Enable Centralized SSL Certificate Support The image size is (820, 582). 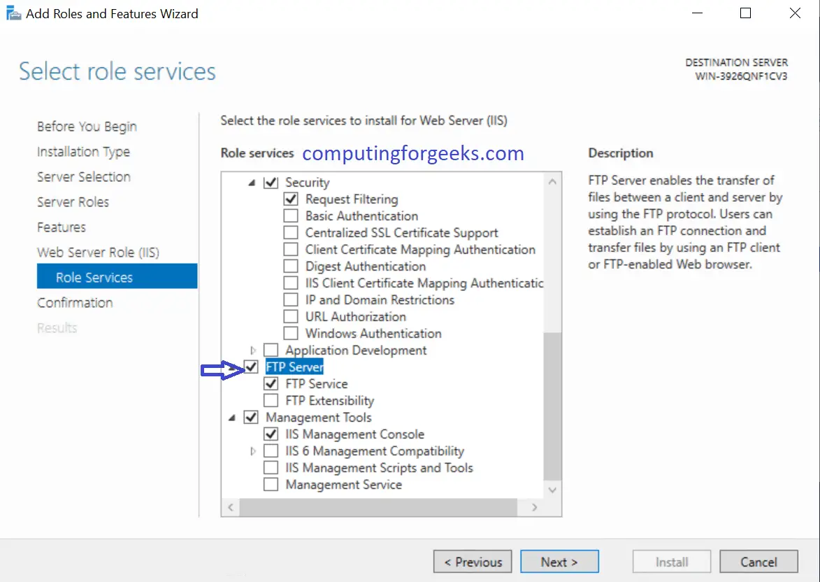(x=291, y=232)
